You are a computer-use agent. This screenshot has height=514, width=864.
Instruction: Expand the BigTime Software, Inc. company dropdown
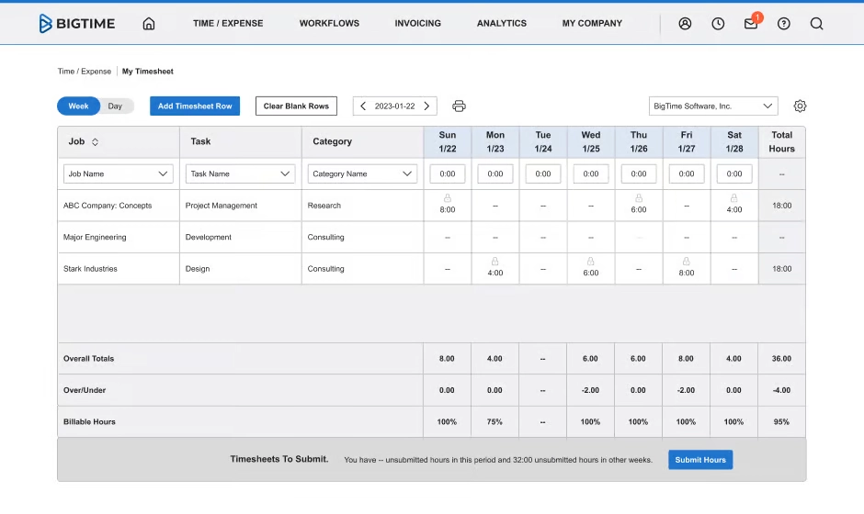click(x=713, y=106)
